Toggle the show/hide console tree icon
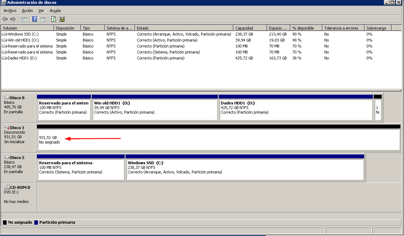 coord(24,19)
